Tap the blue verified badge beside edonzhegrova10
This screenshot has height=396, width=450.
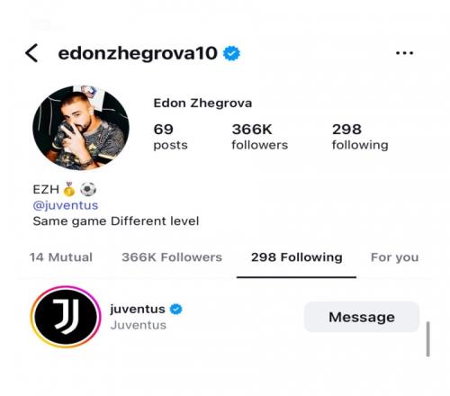pyautogui.click(x=231, y=53)
